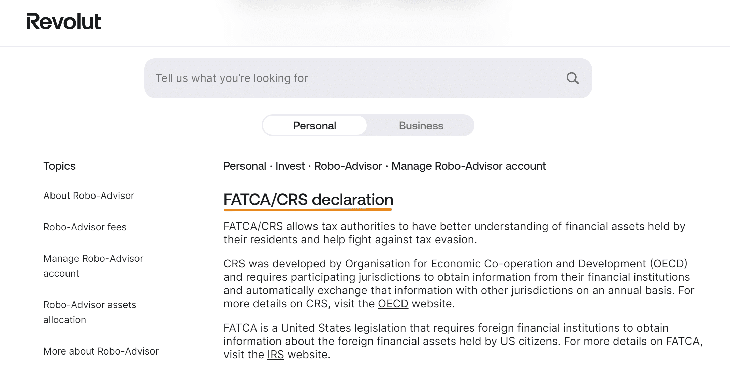Switch to the Business tab
Viewport: 730px width, 376px height.
[421, 126]
